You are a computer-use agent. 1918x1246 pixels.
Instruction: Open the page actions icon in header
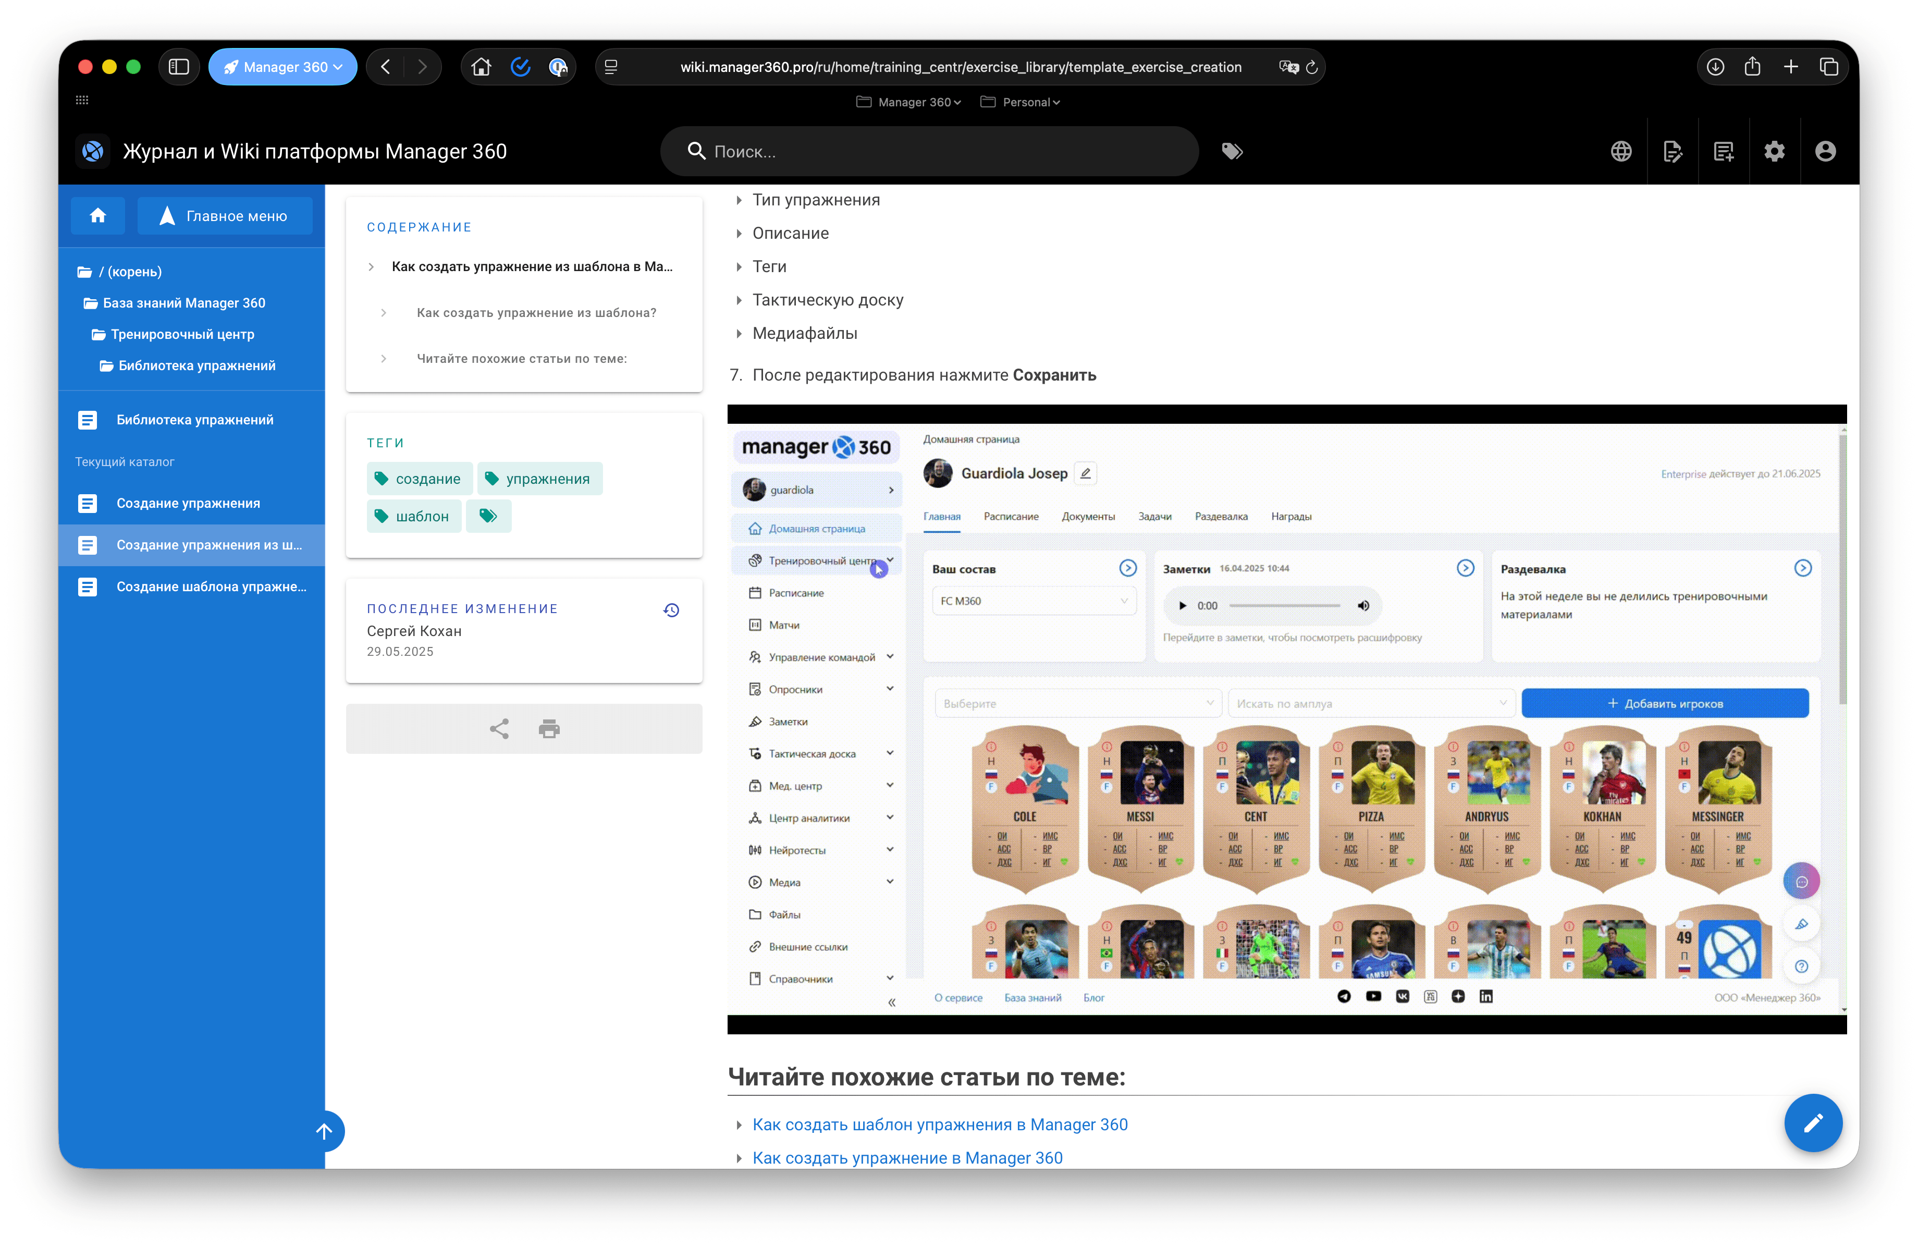(1673, 152)
